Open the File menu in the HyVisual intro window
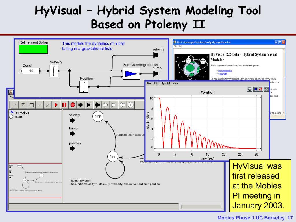296x222 pixels. point(175,46)
